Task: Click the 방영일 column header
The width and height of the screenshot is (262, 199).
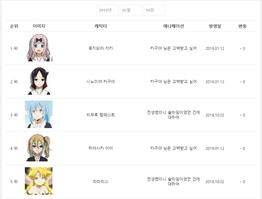Action: point(215,26)
